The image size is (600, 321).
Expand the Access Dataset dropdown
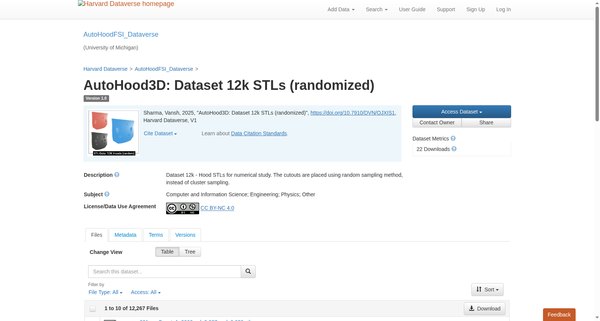[x=462, y=112]
